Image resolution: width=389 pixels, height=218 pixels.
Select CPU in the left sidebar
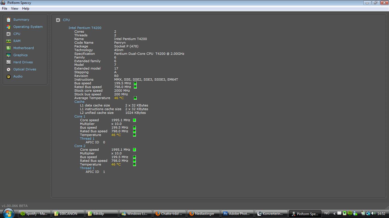tap(17, 34)
